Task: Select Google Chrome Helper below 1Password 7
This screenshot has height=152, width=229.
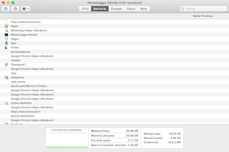Action: click(114, 69)
